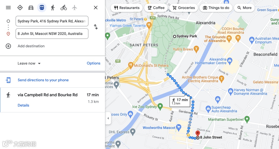Switch to driving travel mode
This screenshot has width=279, height=149.
point(31,8)
